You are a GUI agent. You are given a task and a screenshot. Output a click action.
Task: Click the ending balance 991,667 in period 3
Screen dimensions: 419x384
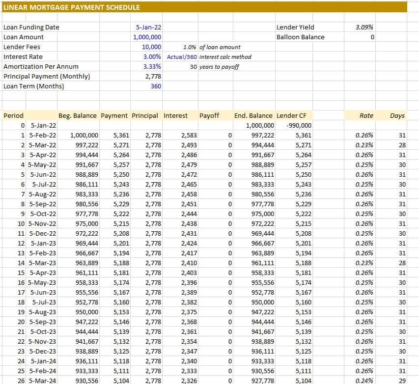[263, 155]
